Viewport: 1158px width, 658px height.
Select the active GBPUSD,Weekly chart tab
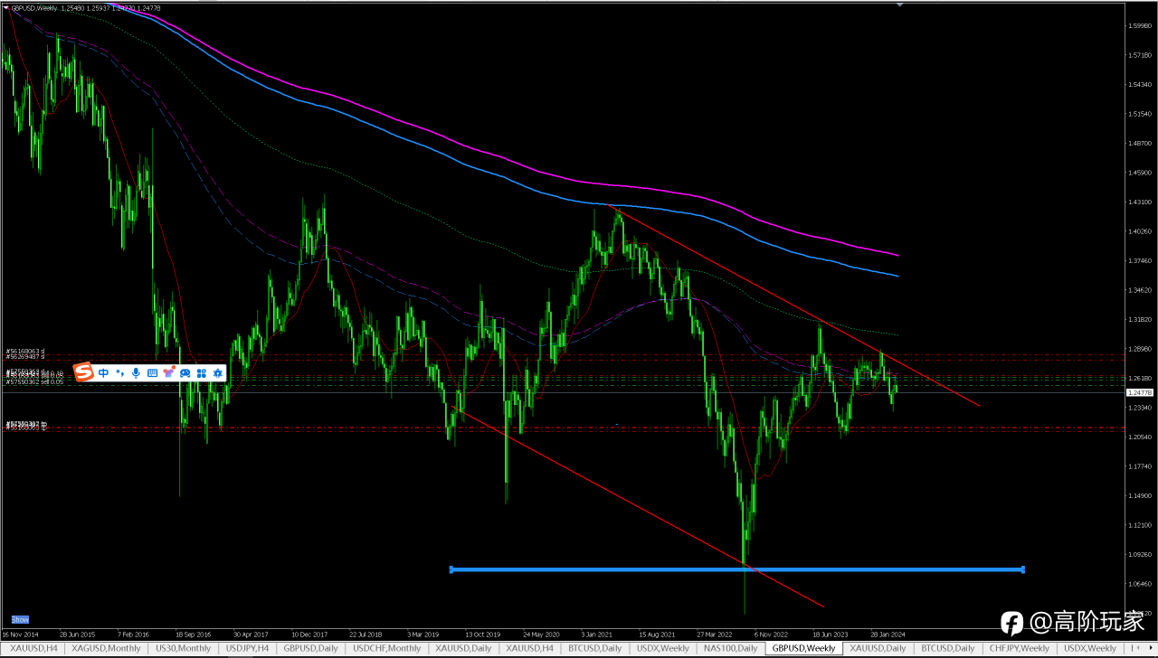pos(803,648)
